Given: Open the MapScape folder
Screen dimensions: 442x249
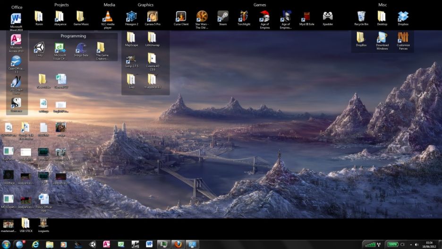Looking at the screenshot, I should coord(131,40).
